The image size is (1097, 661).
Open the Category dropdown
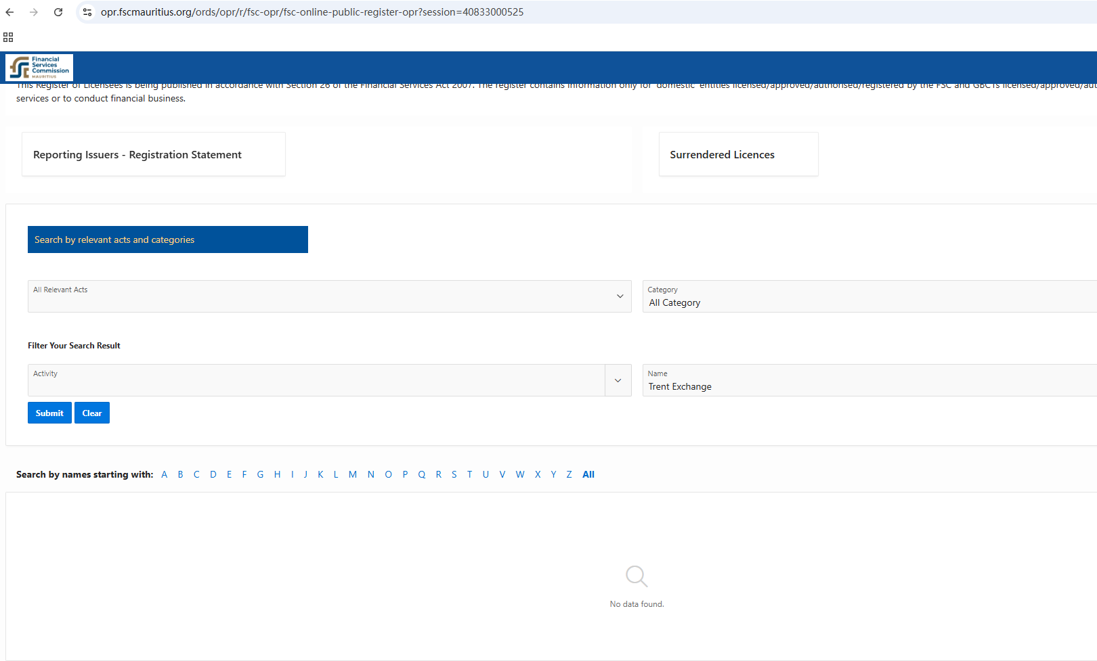867,296
